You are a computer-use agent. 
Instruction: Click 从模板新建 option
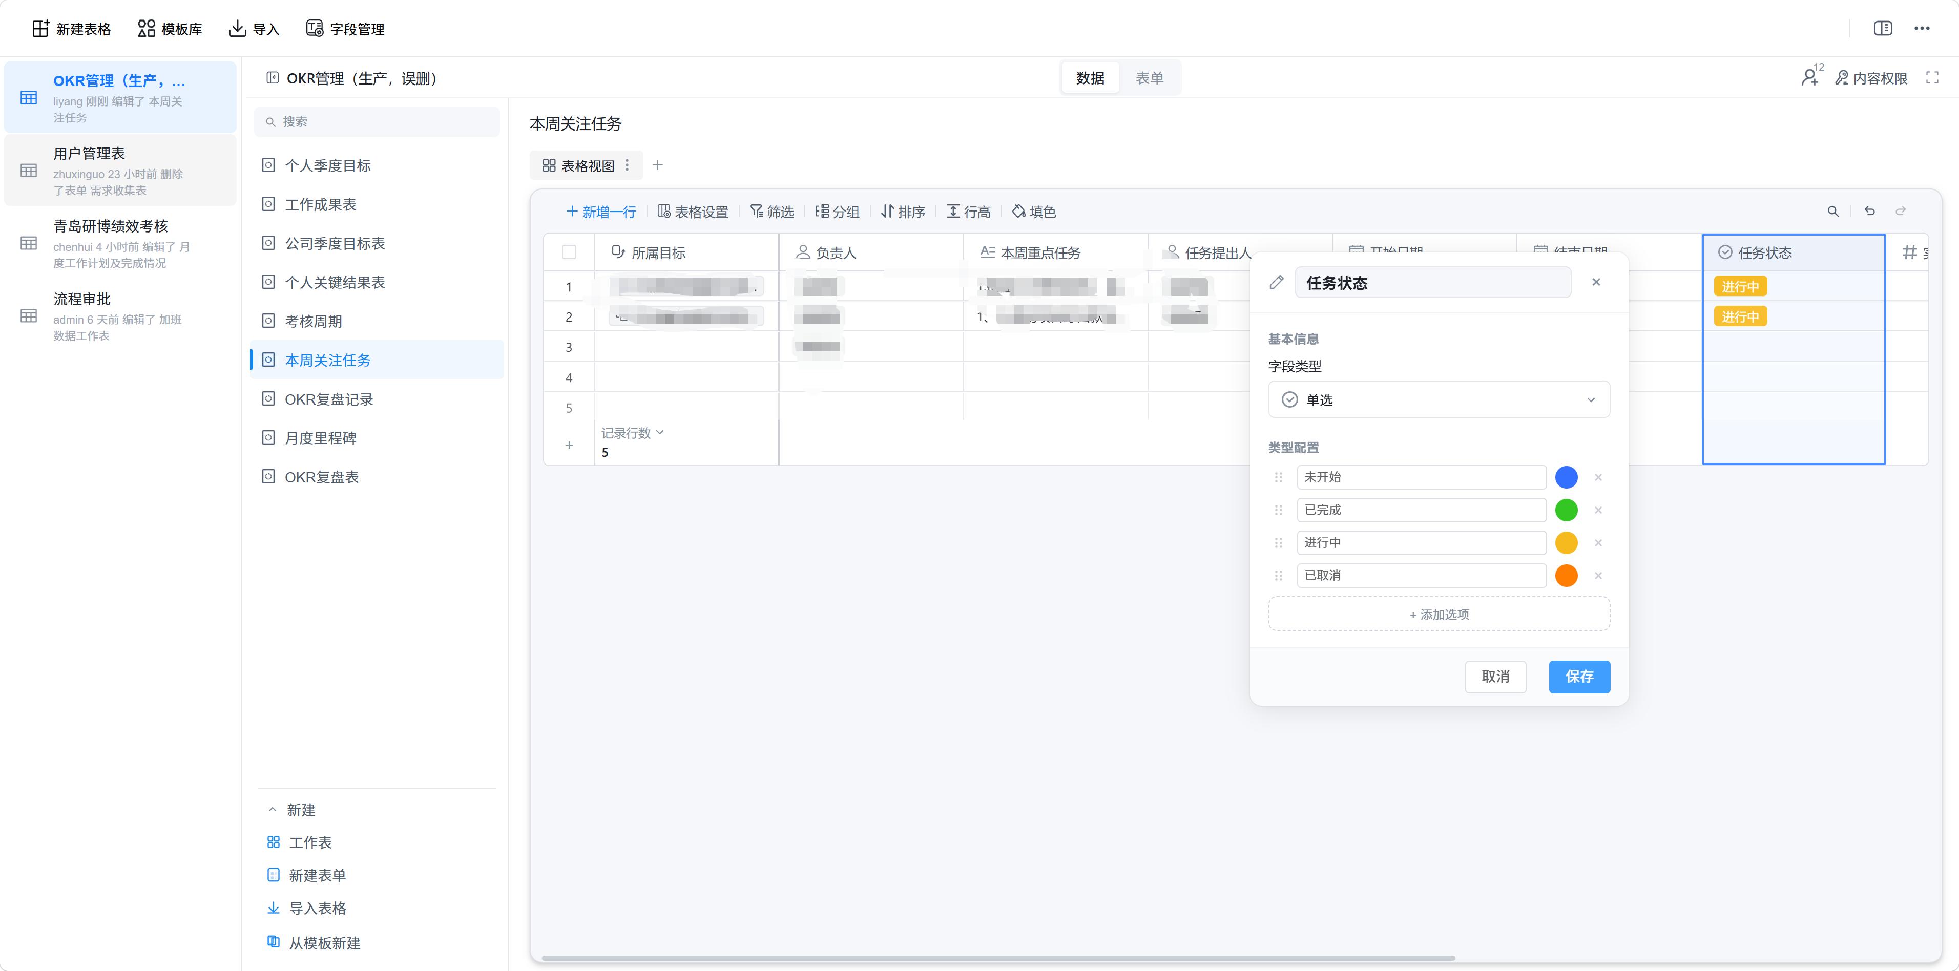click(x=314, y=943)
